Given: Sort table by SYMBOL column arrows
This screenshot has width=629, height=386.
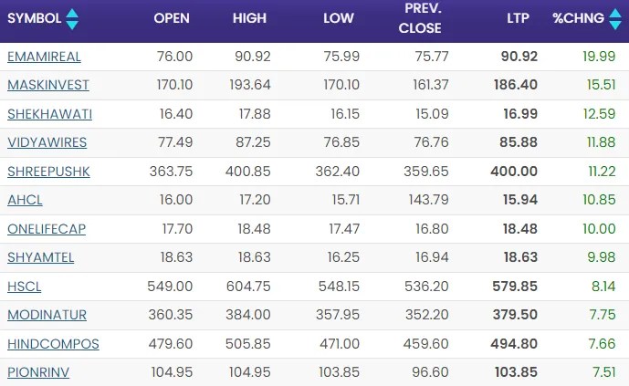Looking at the screenshot, I should [x=72, y=18].
